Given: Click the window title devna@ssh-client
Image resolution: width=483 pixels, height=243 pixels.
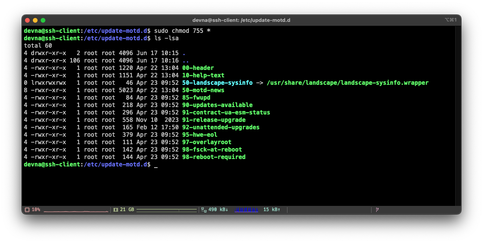Looking at the screenshot, I should click(x=241, y=20).
